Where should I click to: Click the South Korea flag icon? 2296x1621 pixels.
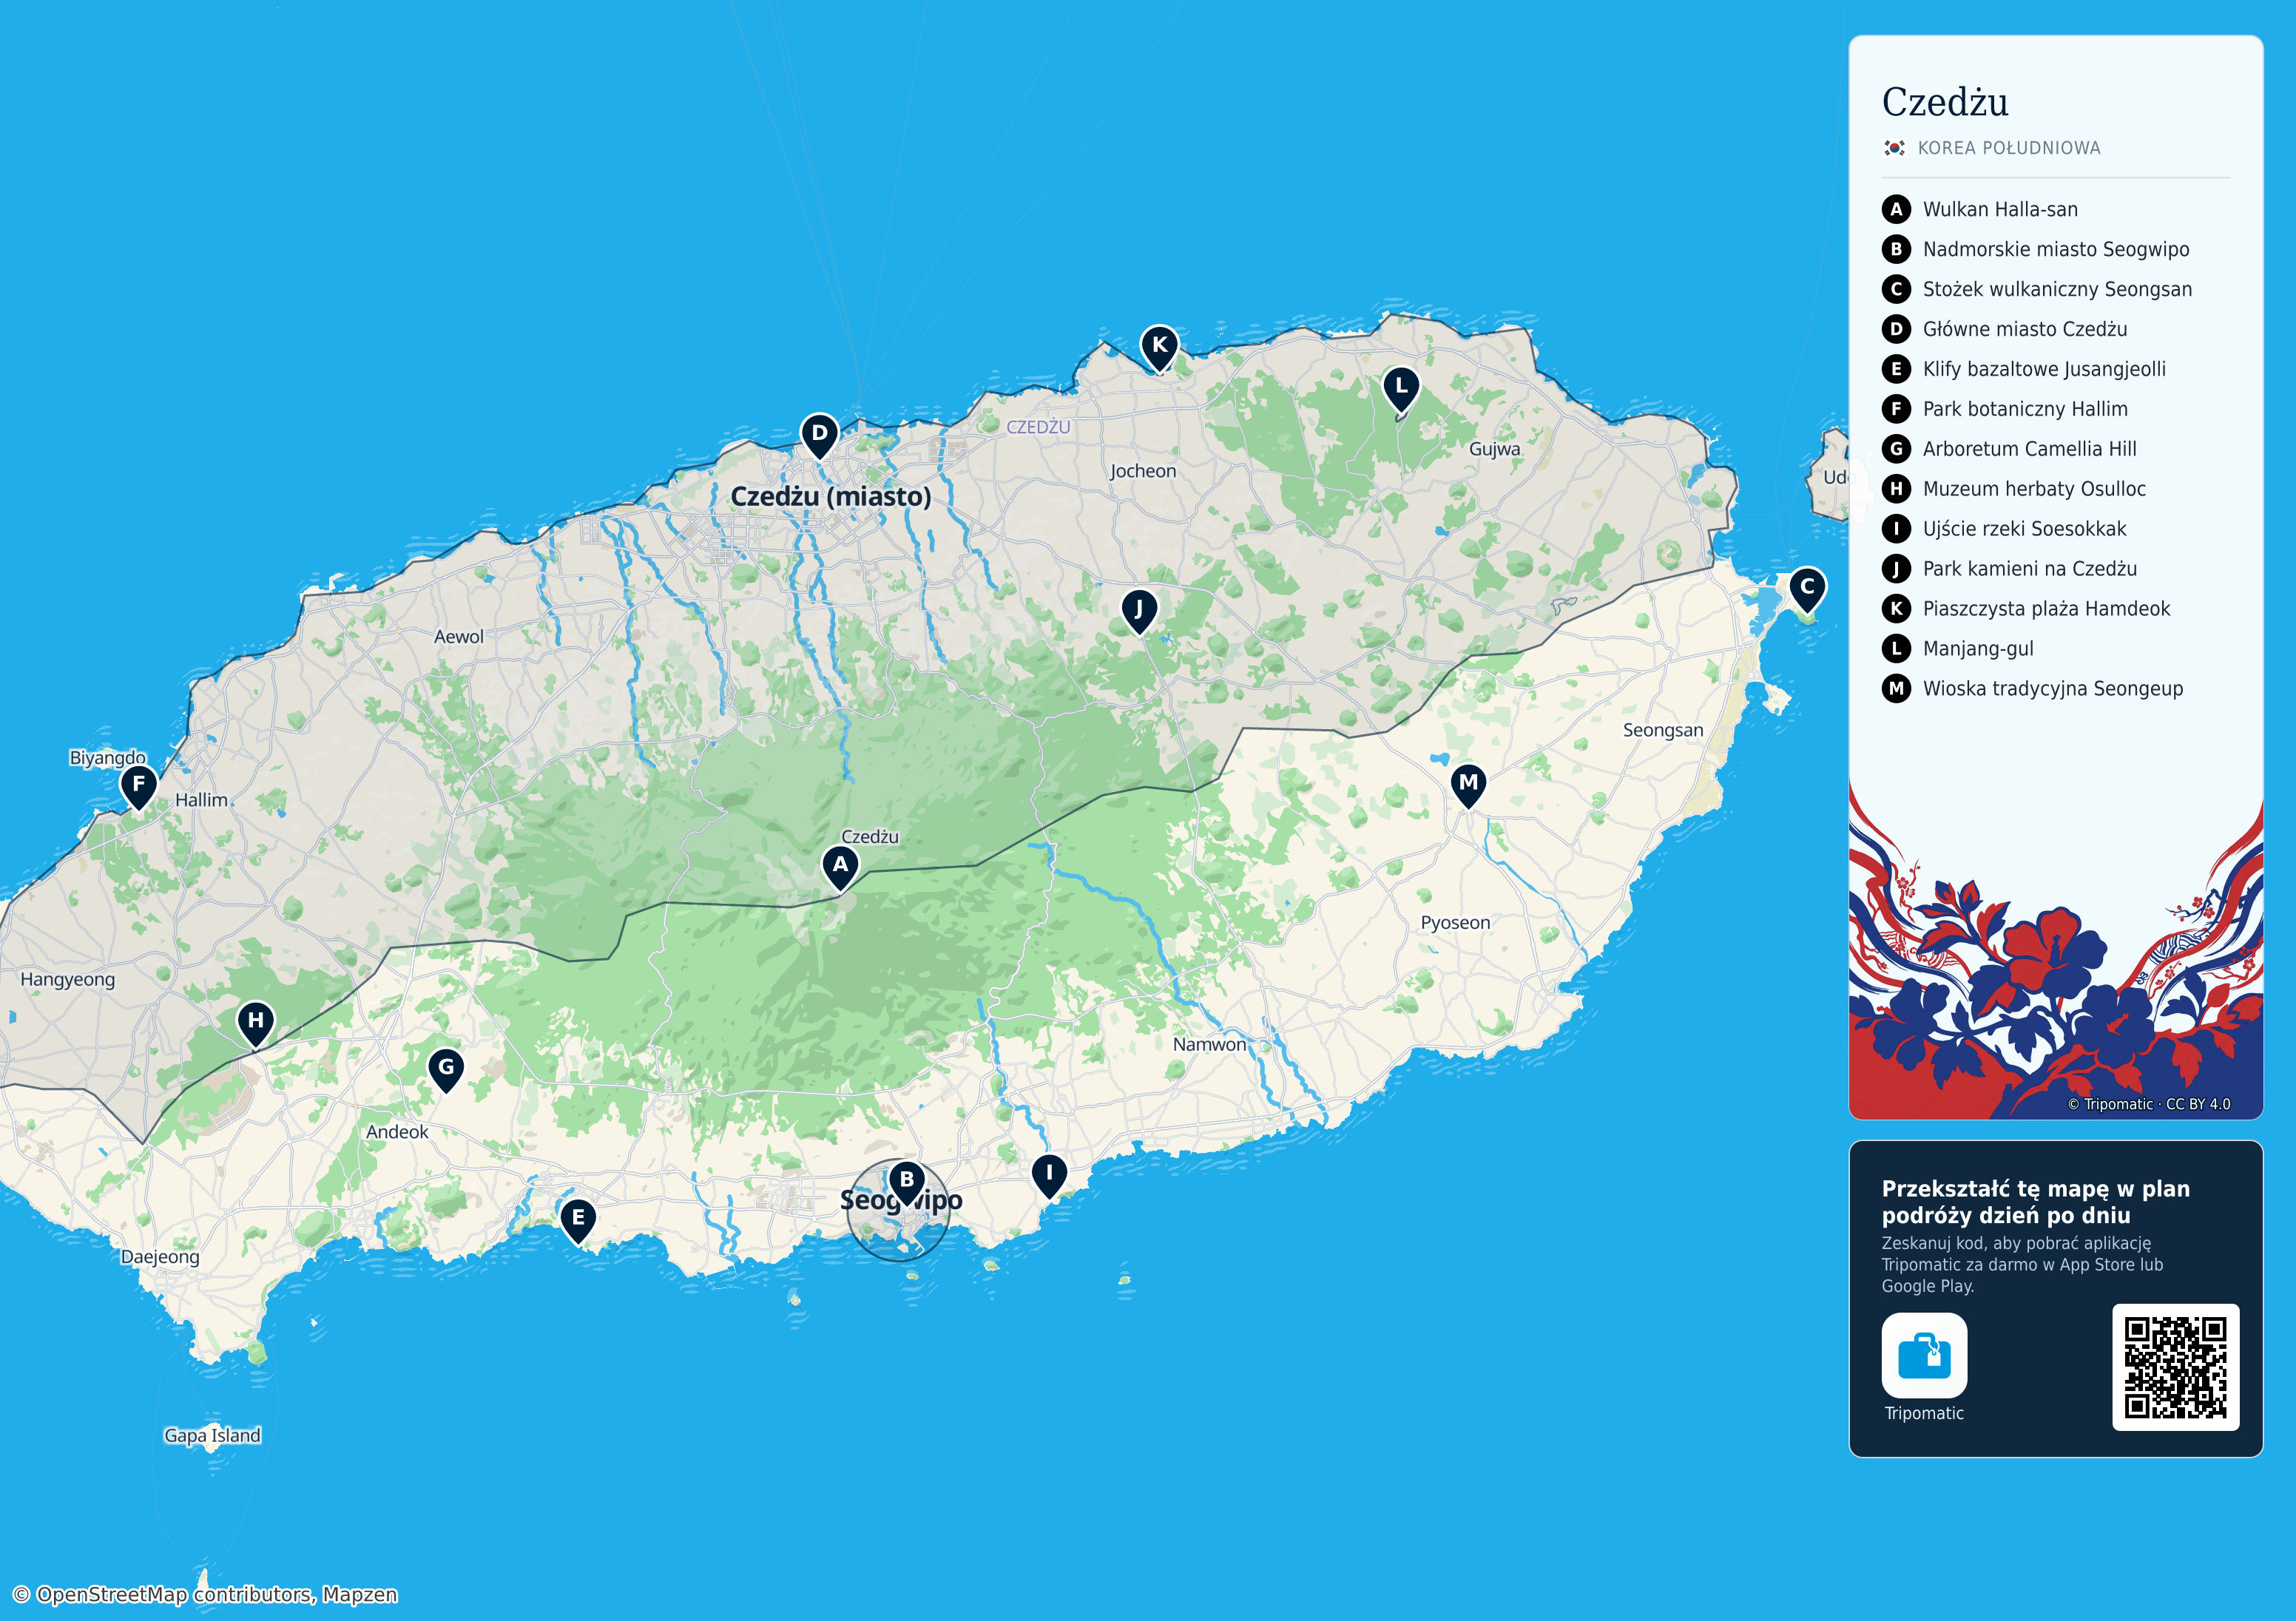point(1894,148)
